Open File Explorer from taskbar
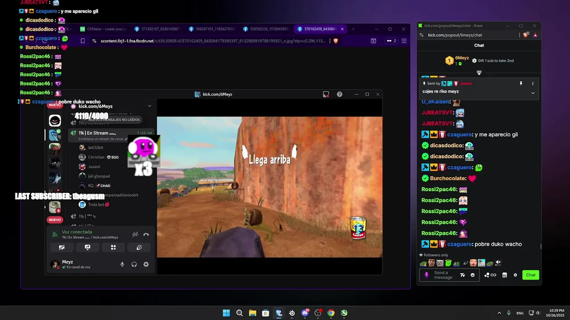 tap(252, 313)
